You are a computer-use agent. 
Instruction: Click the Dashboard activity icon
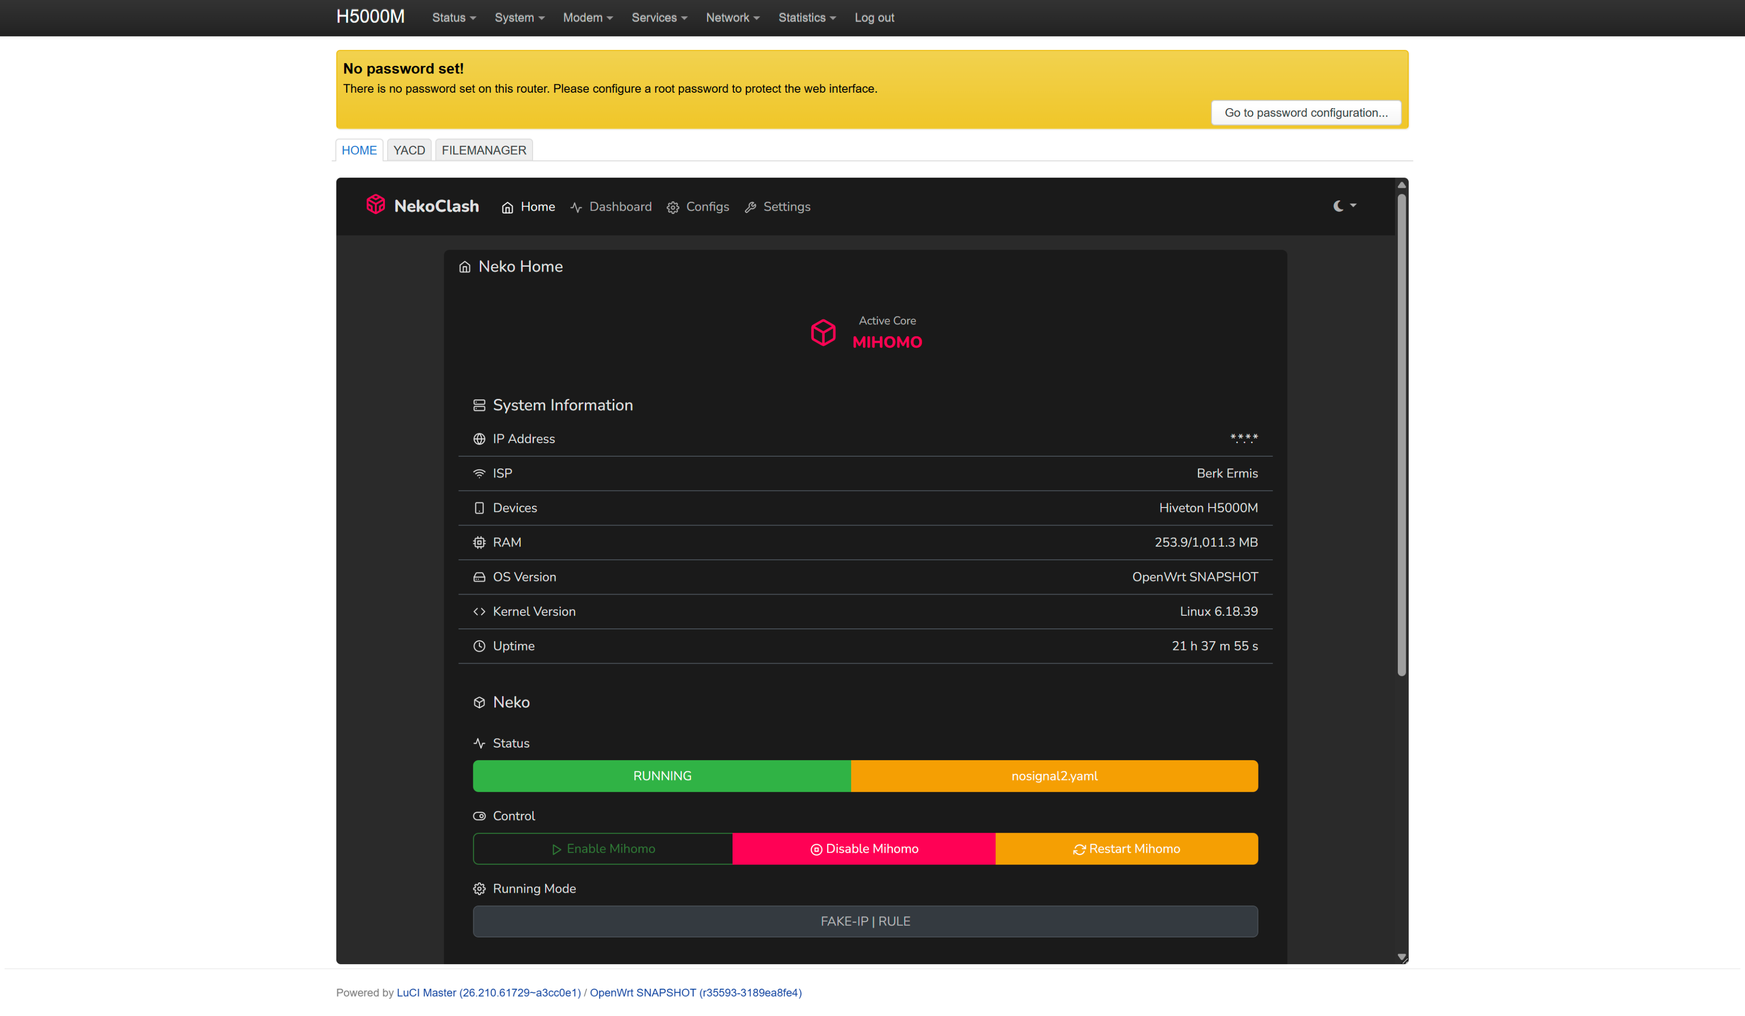tap(576, 207)
